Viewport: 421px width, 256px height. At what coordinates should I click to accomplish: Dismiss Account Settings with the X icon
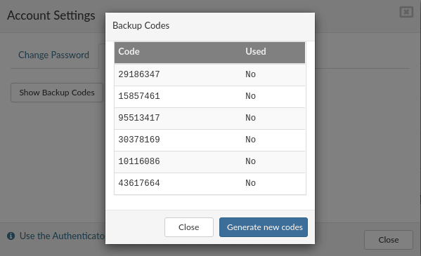click(406, 12)
